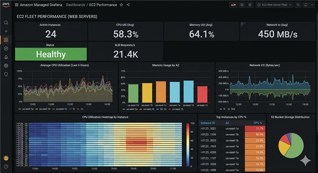Click the help question mark icon
This screenshot has height=173, width=318.
click(6, 167)
